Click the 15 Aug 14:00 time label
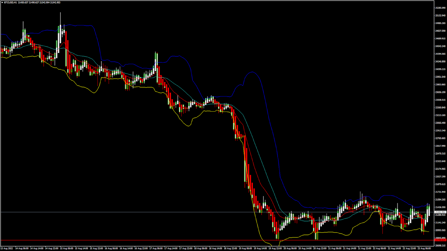 [x=82, y=249]
